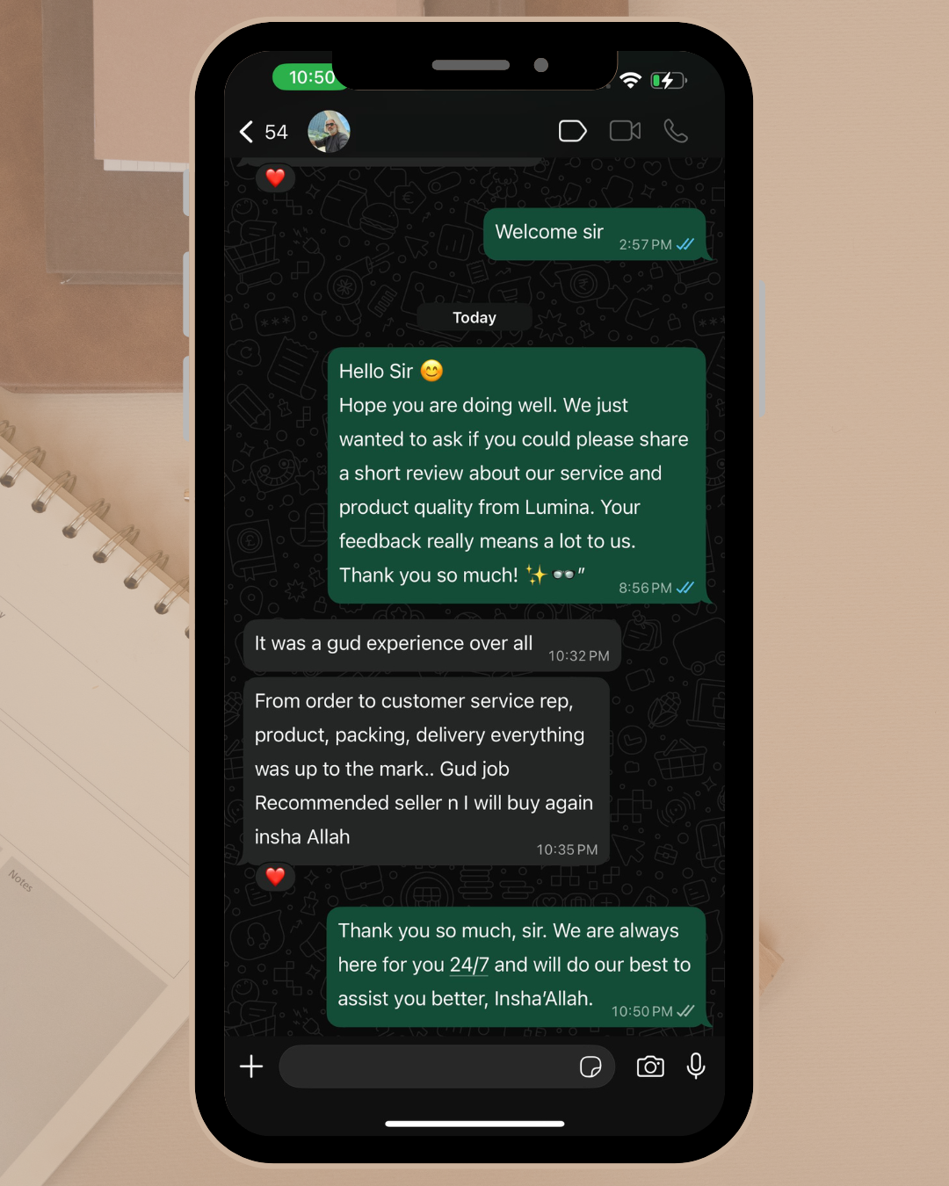Tap the heart reaction at top of chat
This screenshot has height=1186, width=949.
point(275,177)
